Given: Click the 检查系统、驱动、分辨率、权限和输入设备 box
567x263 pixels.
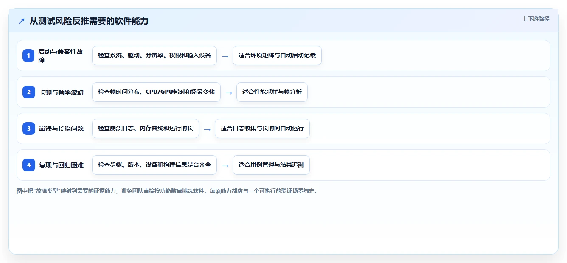Looking at the screenshot, I should pyautogui.click(x=154, y=56).
